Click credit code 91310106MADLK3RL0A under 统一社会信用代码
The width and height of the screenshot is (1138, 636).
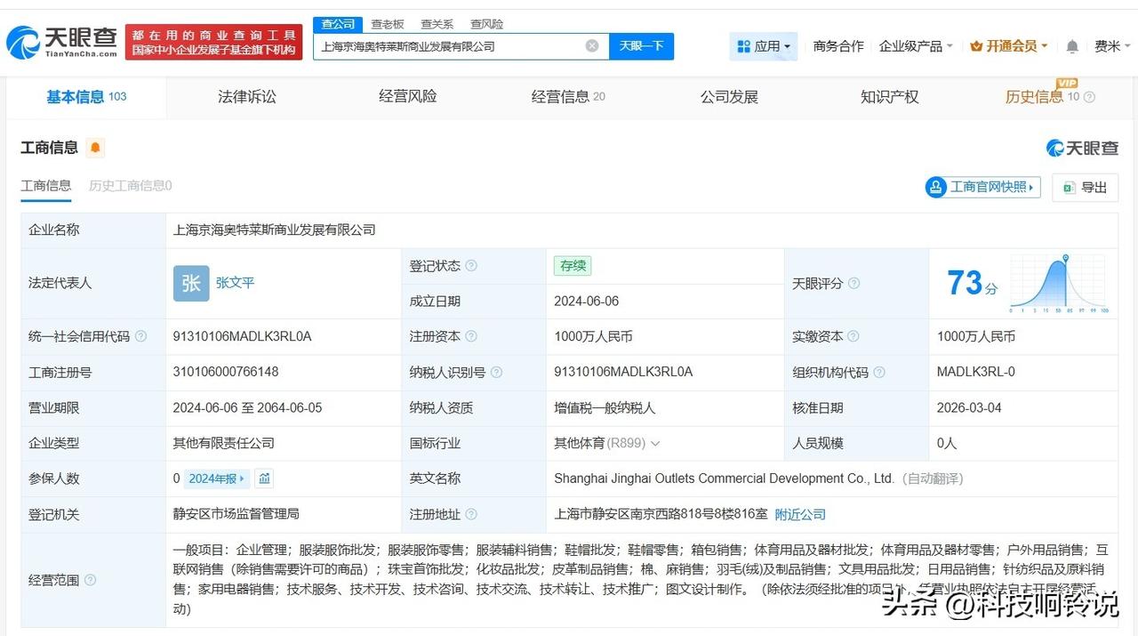pos(242,336)
